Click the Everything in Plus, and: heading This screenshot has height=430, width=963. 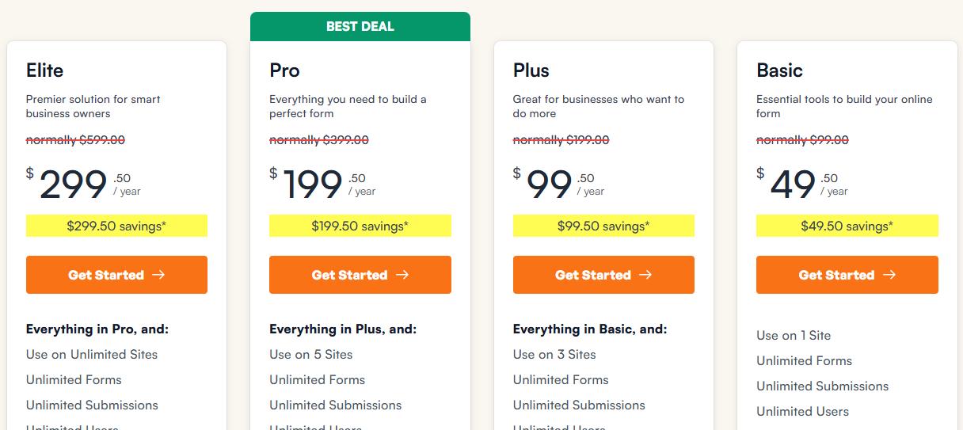[x=343, y=329]
